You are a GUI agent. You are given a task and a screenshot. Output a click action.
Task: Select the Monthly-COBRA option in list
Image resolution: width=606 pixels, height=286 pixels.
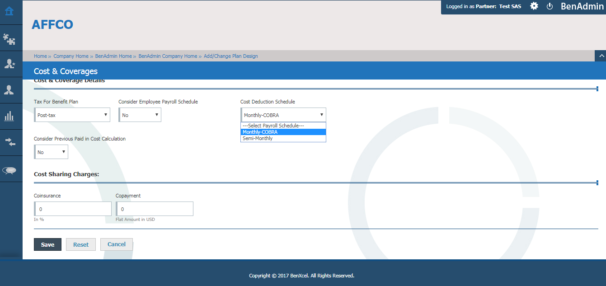[x=283, y=132]
